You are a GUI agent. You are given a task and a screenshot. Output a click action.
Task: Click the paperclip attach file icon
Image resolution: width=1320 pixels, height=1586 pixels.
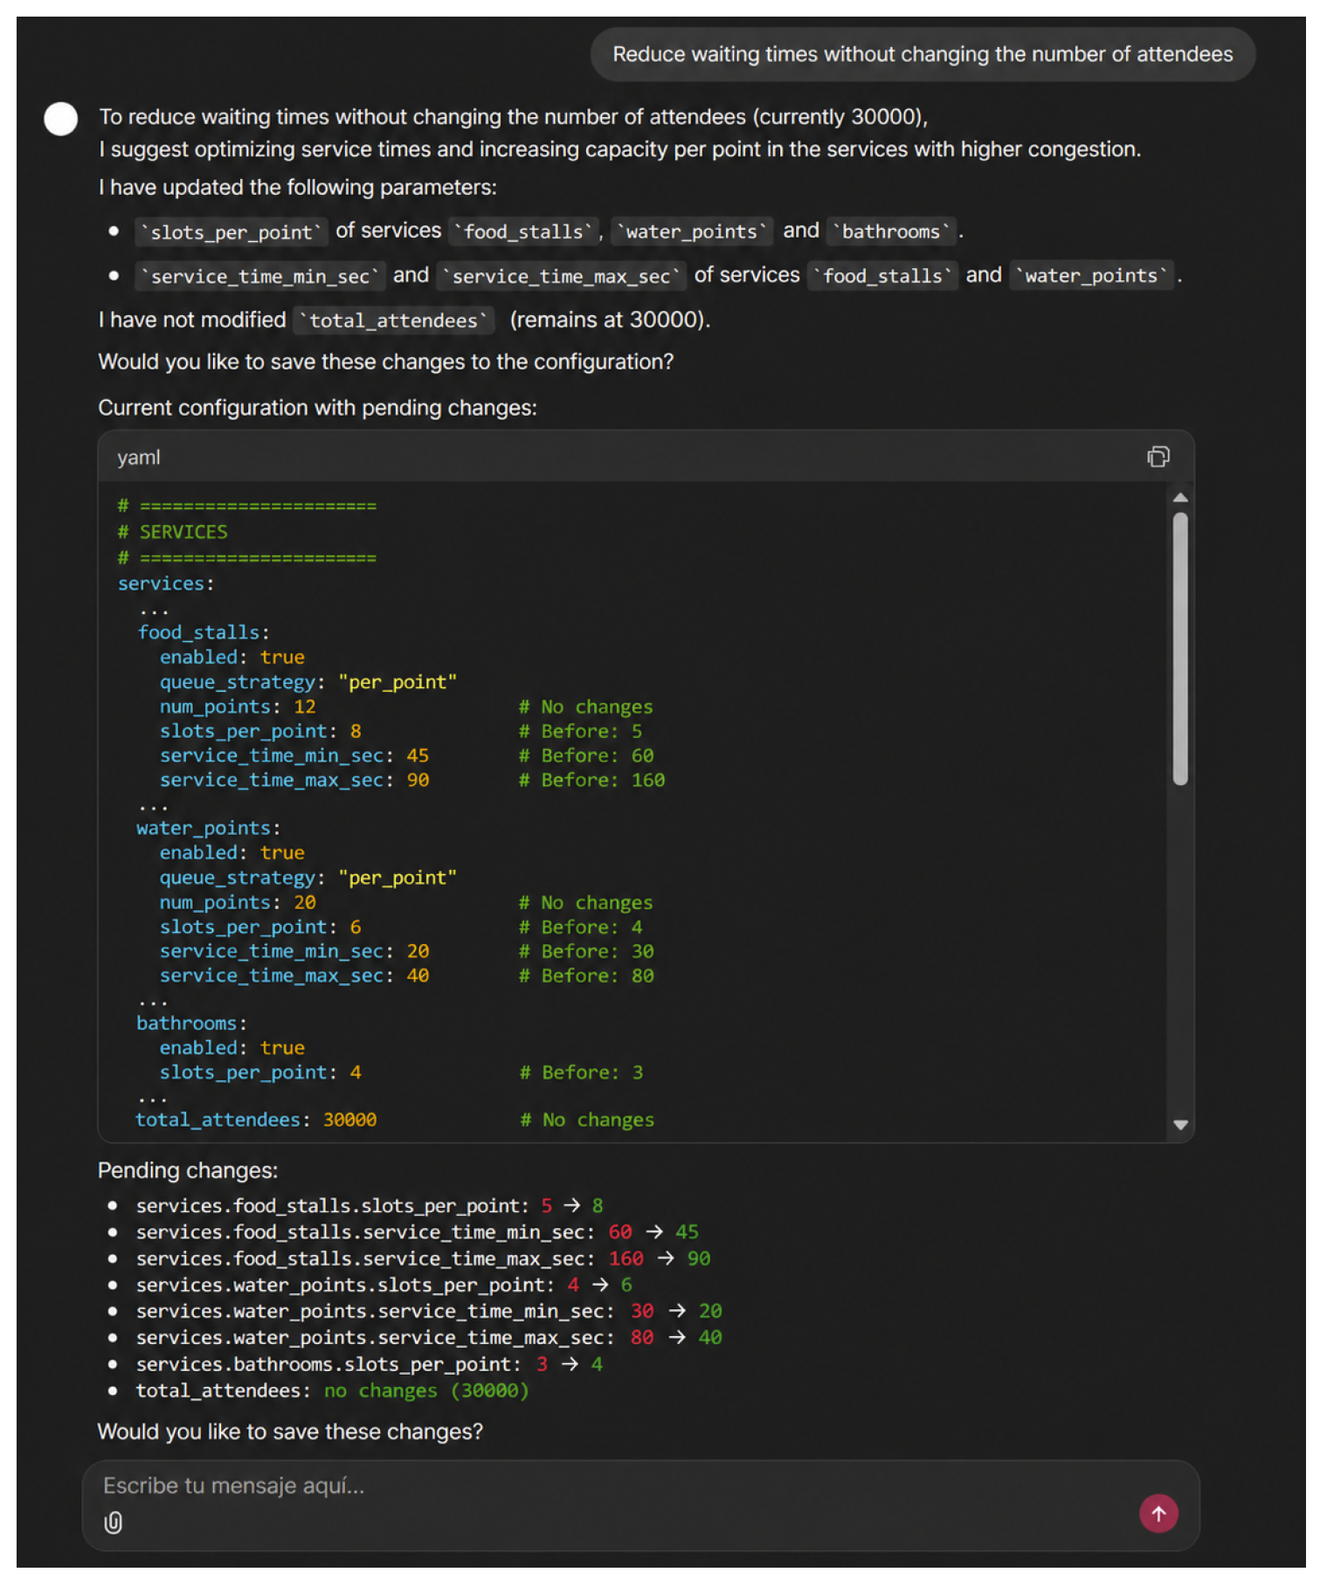(x=114, y=1523)
